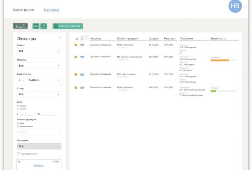
Task: Expand the Матрица filter dropdown
Action: pyautogui.click(x=39, y=66)
